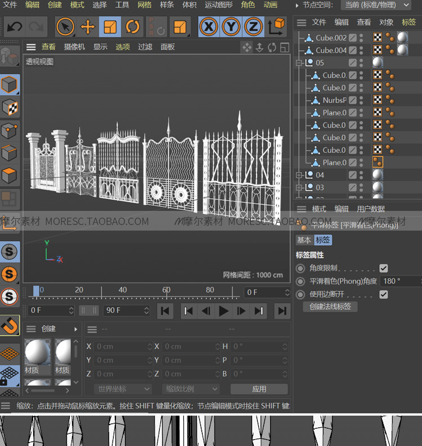Toggle the 使用边断开 checkbox
The width and height of the screenshot is (422, 446).
tap(384, 294)
